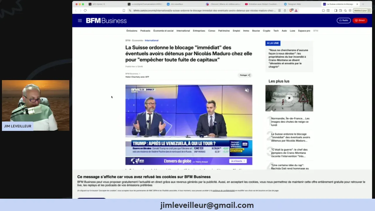The height and width of the screenshot is (211, 375).
Task: Click the Je m'inscris banner button
Action: (238, 161)
